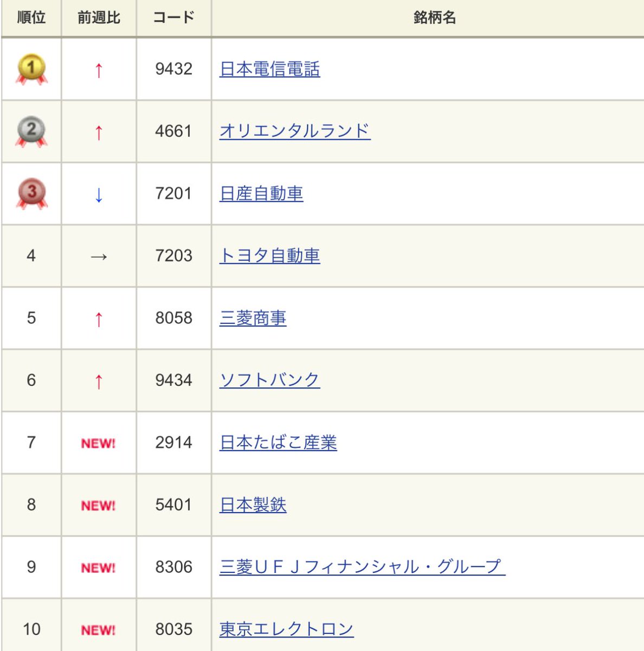The width and height of the screenshot is (644, 651).
Task: Click rank number 10
Action: click(x=31, y=629)
